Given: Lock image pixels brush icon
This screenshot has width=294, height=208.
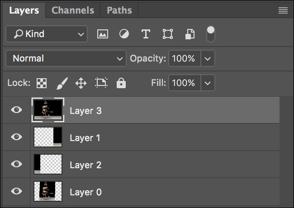Looking at the screenshot, I should point(62,83).
